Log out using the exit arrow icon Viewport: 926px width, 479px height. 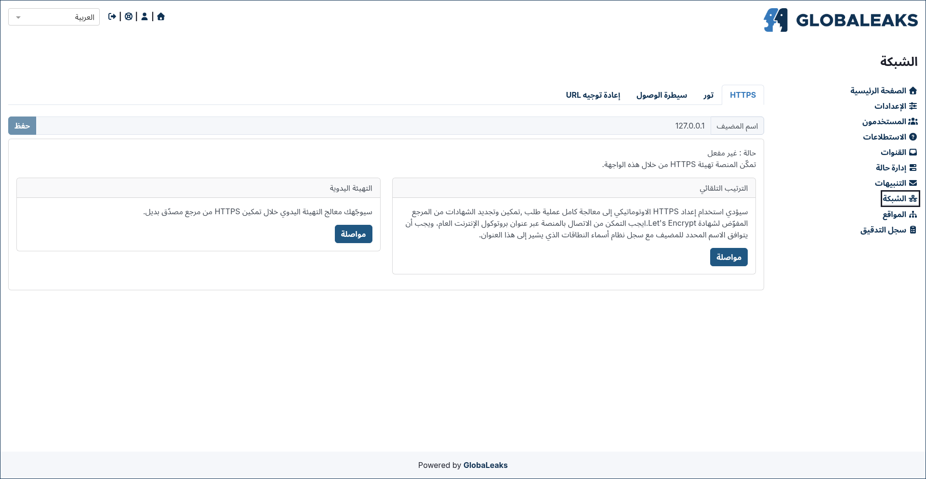click(112, 17)
